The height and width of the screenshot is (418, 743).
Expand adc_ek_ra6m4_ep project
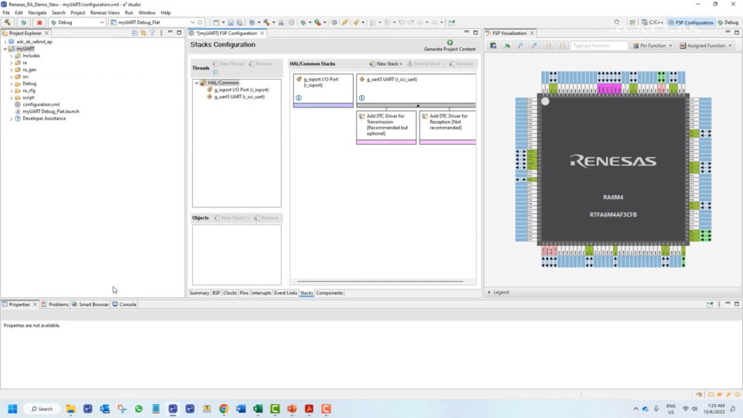(5, 42)
